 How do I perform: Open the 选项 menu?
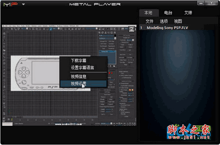(x=164, y=22)
